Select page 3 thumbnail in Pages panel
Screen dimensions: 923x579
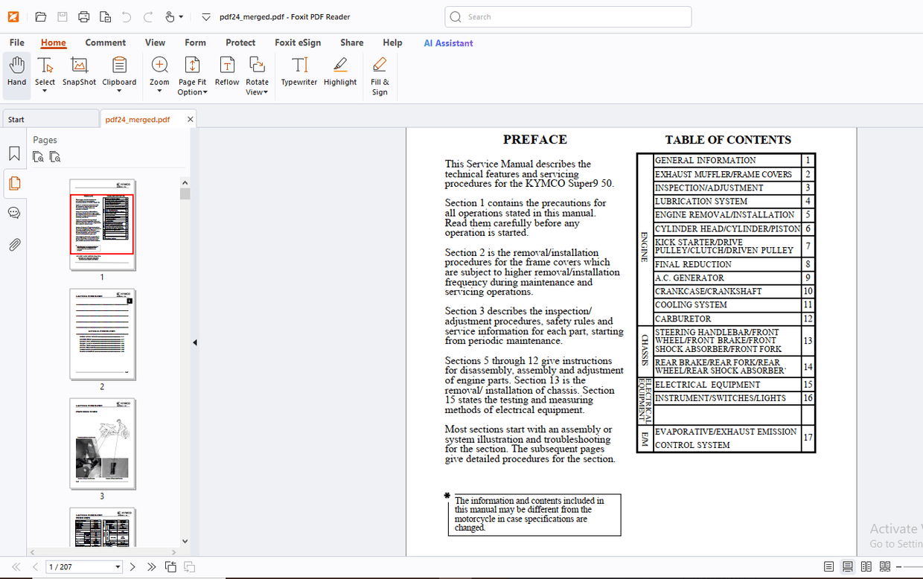[x=102, y=444]
